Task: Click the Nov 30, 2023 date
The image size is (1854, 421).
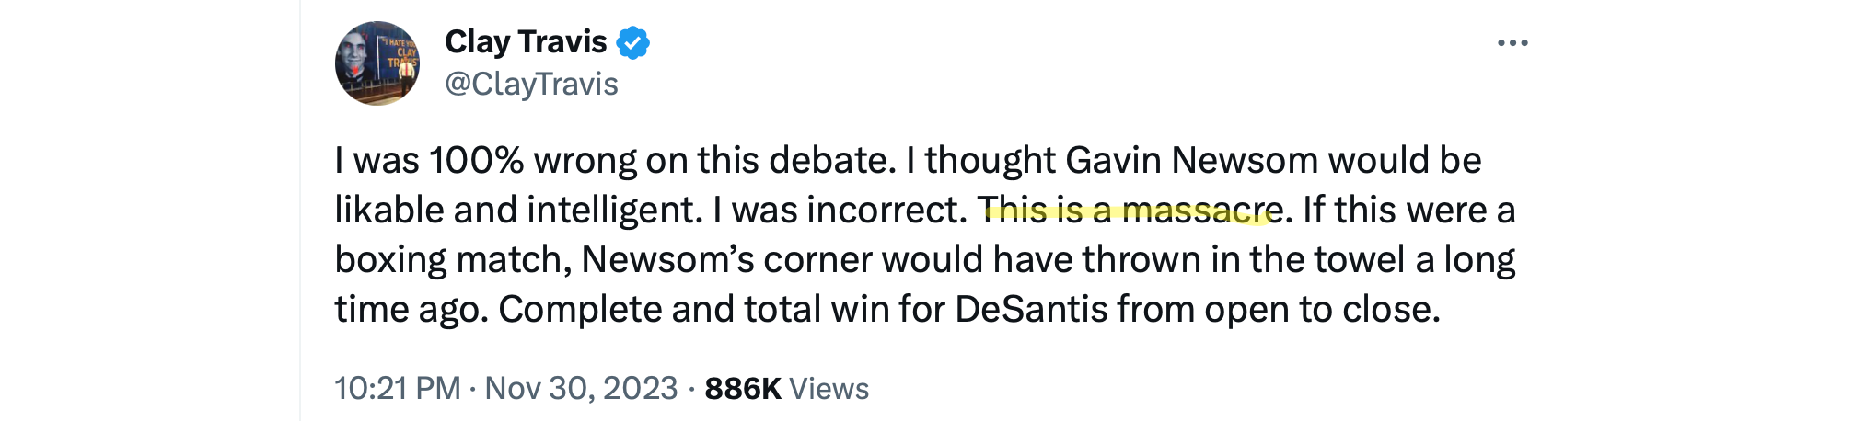Action: pos(581,389)
